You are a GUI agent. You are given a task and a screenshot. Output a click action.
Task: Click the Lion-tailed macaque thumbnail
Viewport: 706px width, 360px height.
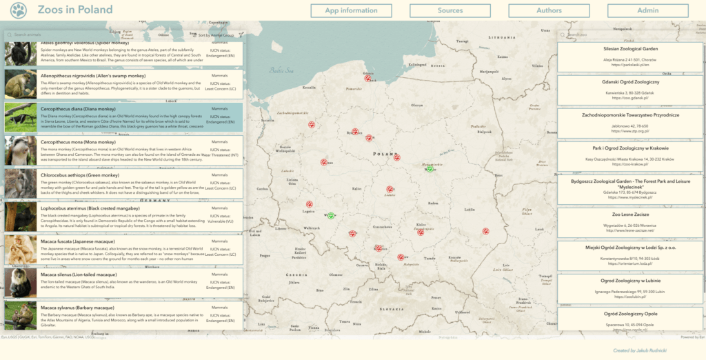[x=21, y=283]
